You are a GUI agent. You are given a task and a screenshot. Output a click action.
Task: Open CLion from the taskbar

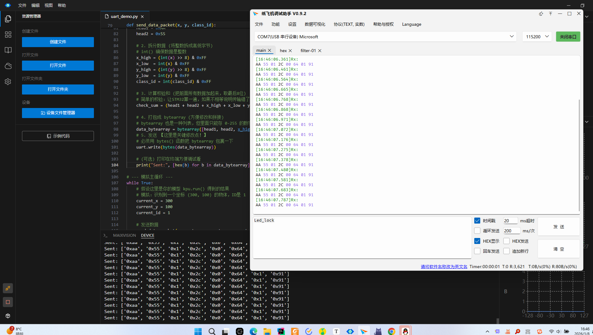[x=281, y=331]
